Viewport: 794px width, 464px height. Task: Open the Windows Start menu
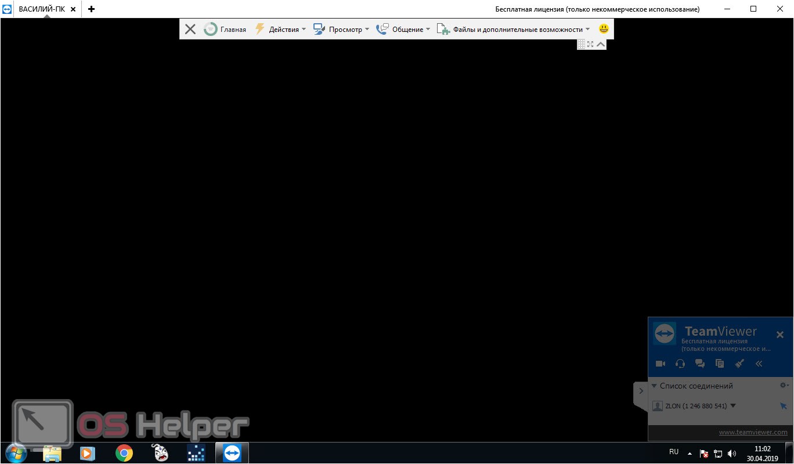click(16, 452)
